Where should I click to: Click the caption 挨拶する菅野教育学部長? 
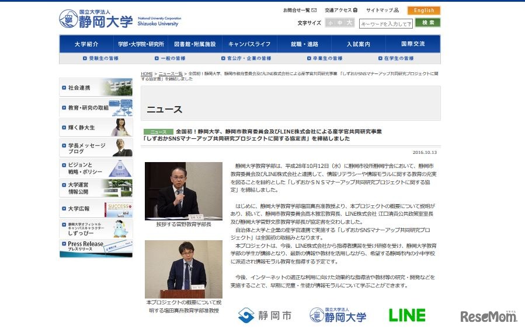[183, 224]
